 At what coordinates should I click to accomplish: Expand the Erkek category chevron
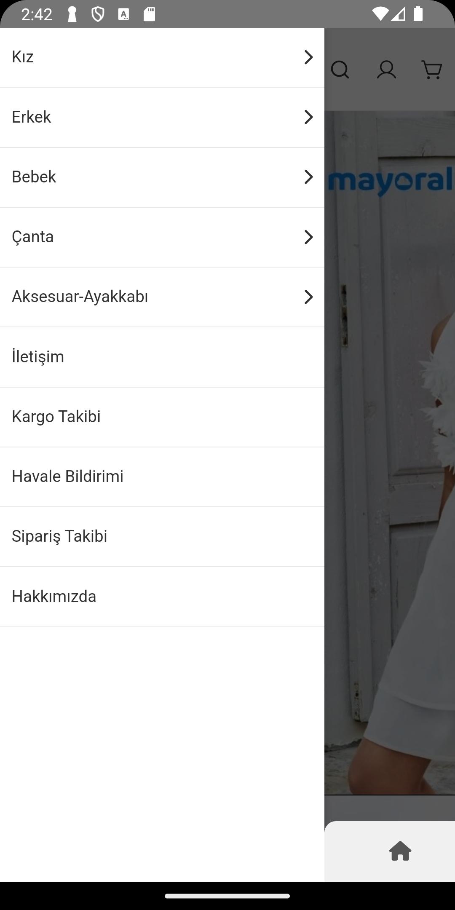pos(308,117)
